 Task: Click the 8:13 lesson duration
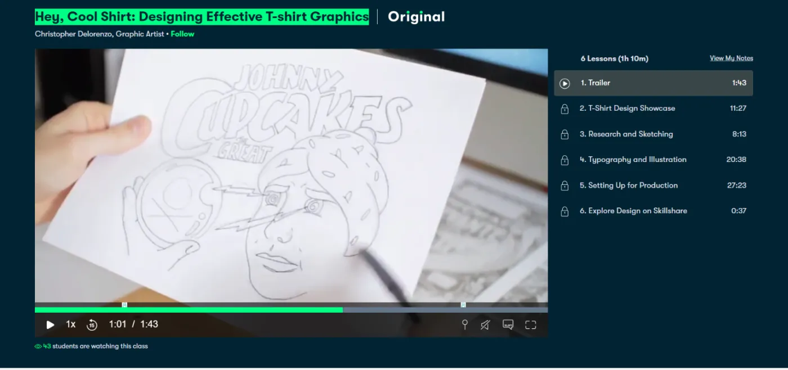[x=739, y=134]
